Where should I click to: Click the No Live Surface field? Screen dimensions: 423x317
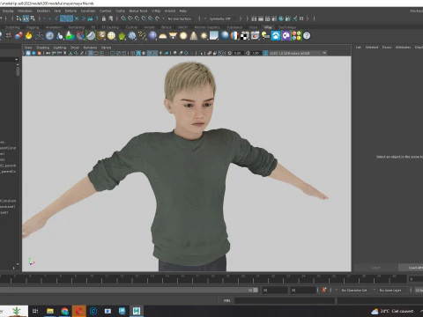[180, 18]
